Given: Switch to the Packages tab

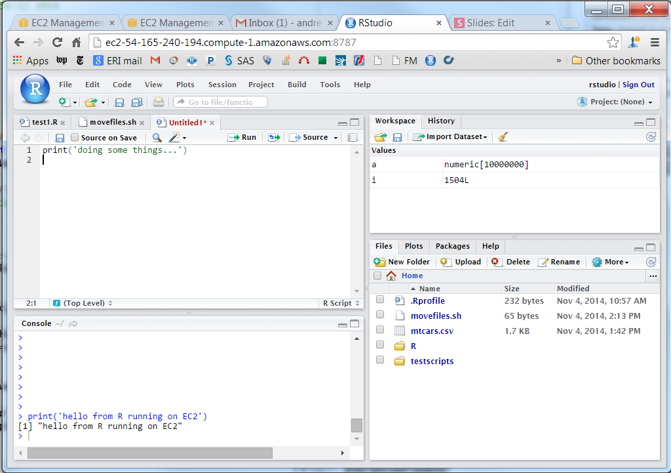Looking at the screenshot, I should (x=452, y=246).
